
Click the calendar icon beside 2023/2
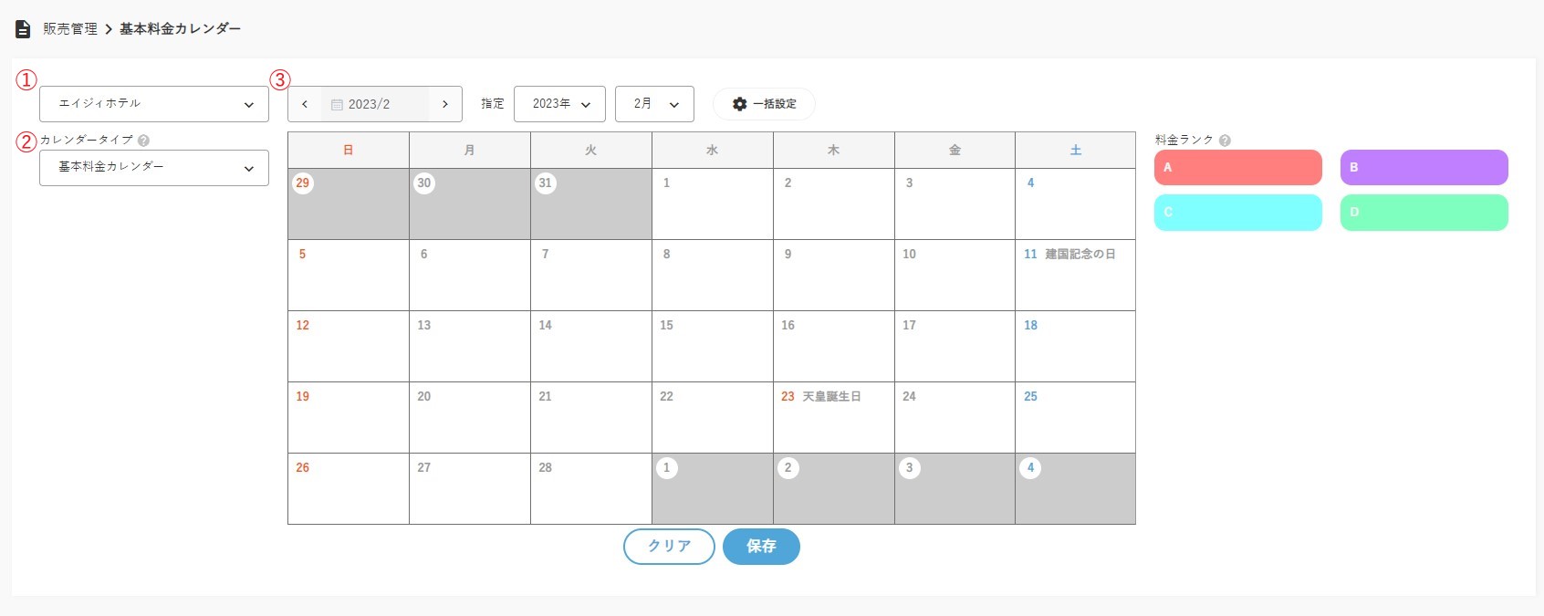pyautogui.click(x=337, y=105)
